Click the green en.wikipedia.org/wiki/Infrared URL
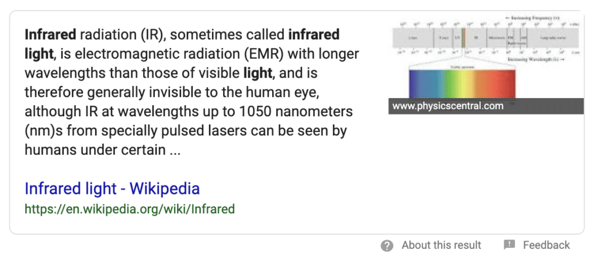This screenshot has height=267, width=598. (129, 209)
